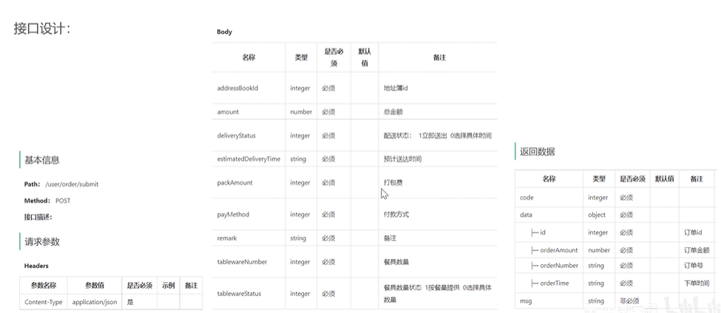
Task: Click the 配送状态 remark text
Action: pos(437,136)
